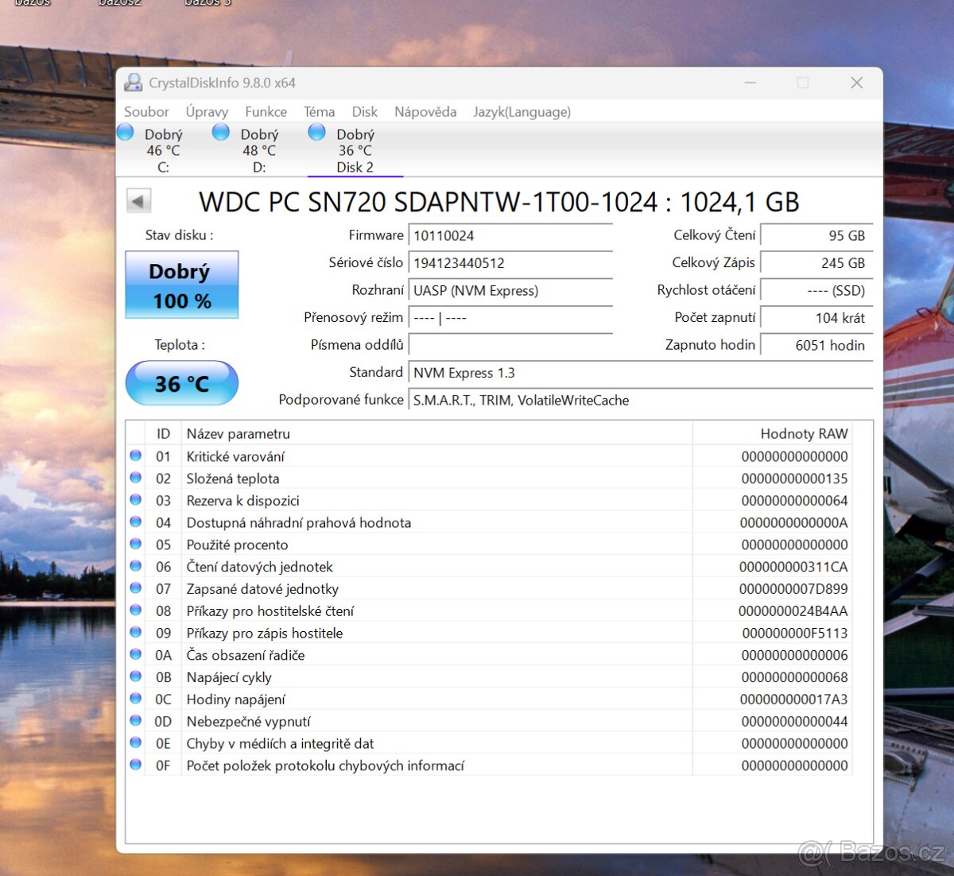Click RAW value 000000000311CA
Screen dimensions: 954x876
pyautogui.click(x=793, y=567)
